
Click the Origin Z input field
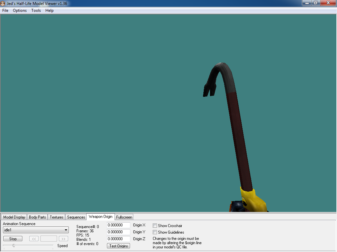(118, 239)
